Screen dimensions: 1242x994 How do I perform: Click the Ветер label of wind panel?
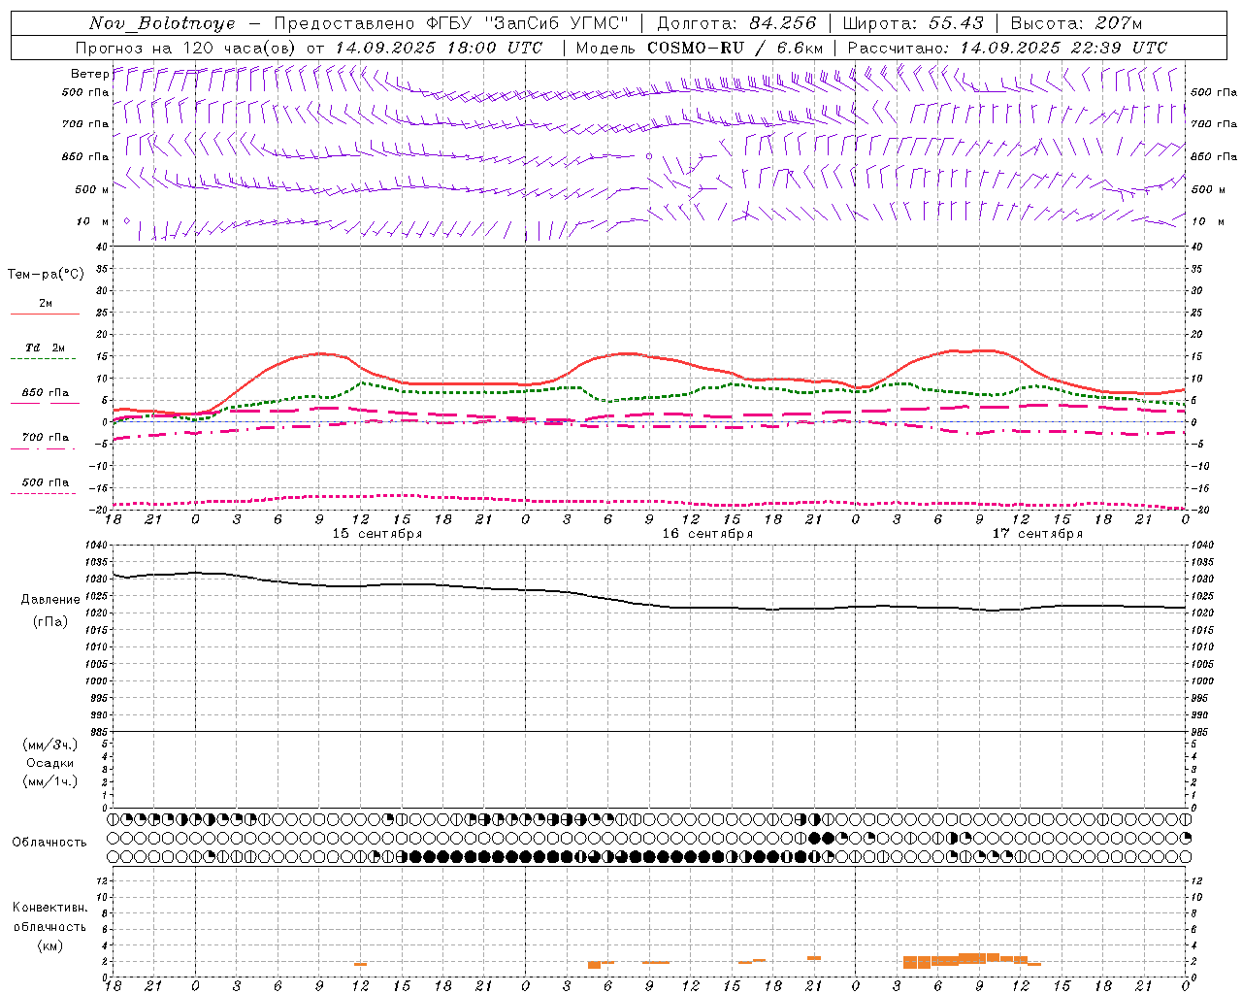coord(89,74)
